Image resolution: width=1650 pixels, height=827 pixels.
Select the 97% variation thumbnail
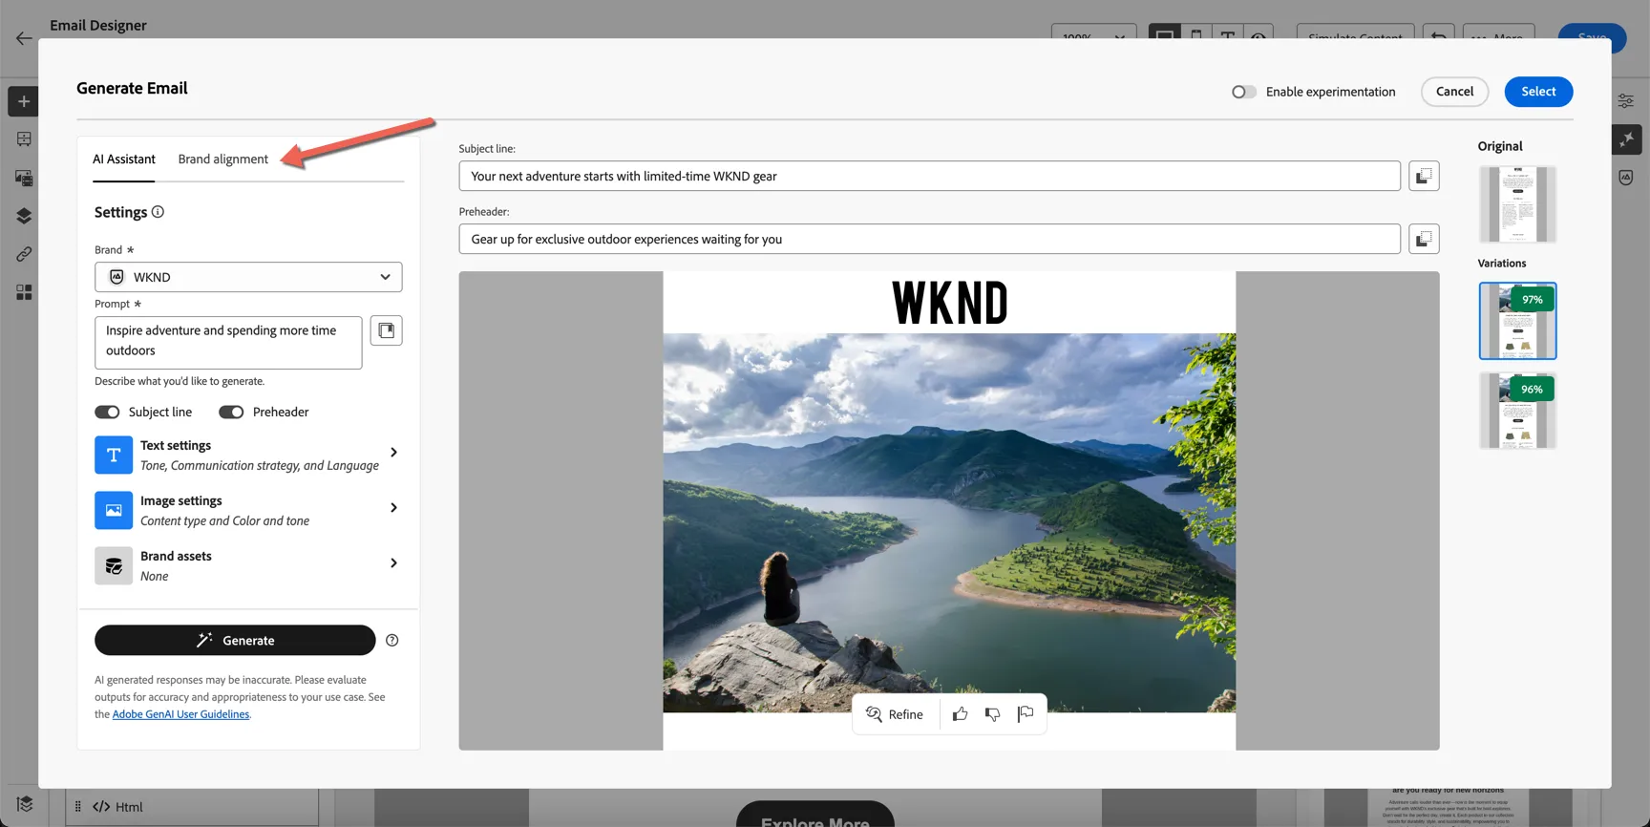1517,321
